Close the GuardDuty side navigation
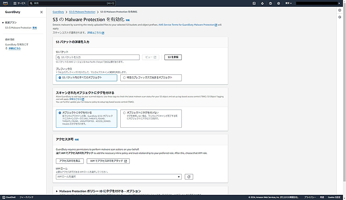 41,12
